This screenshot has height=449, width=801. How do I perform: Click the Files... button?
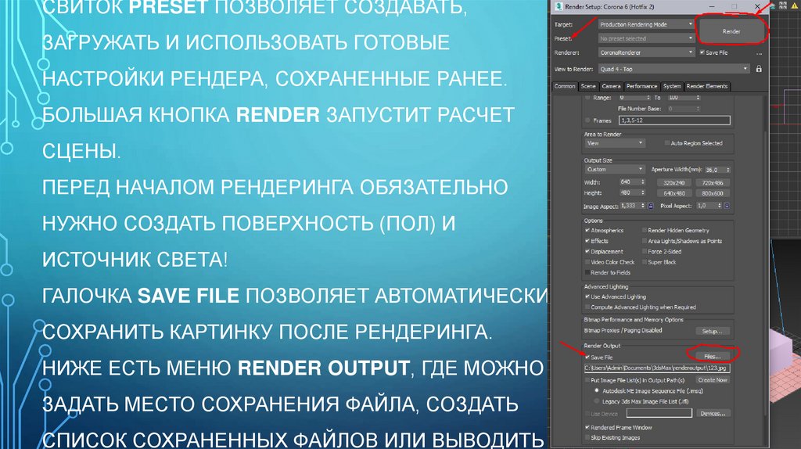point(712,356)
